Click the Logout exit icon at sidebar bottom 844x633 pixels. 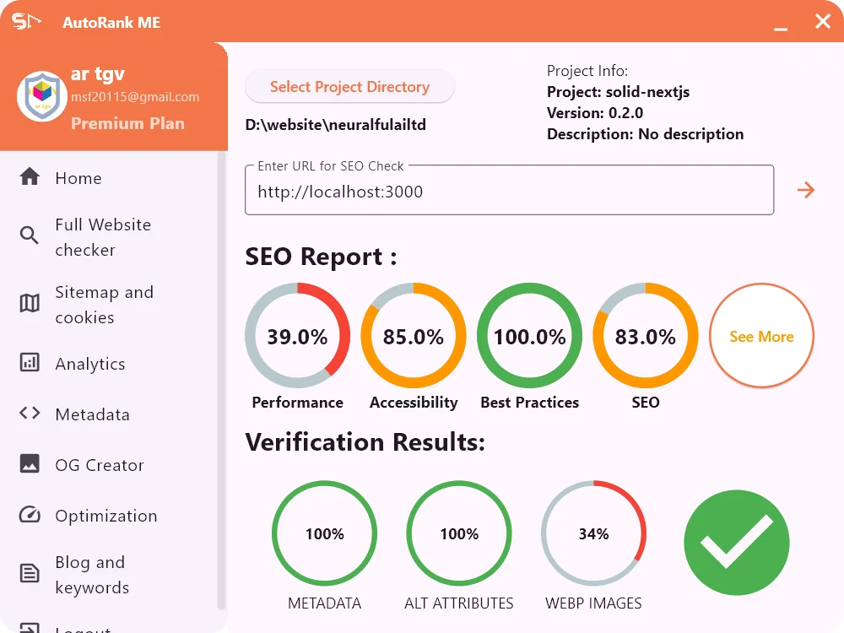(x=28, y=626)
